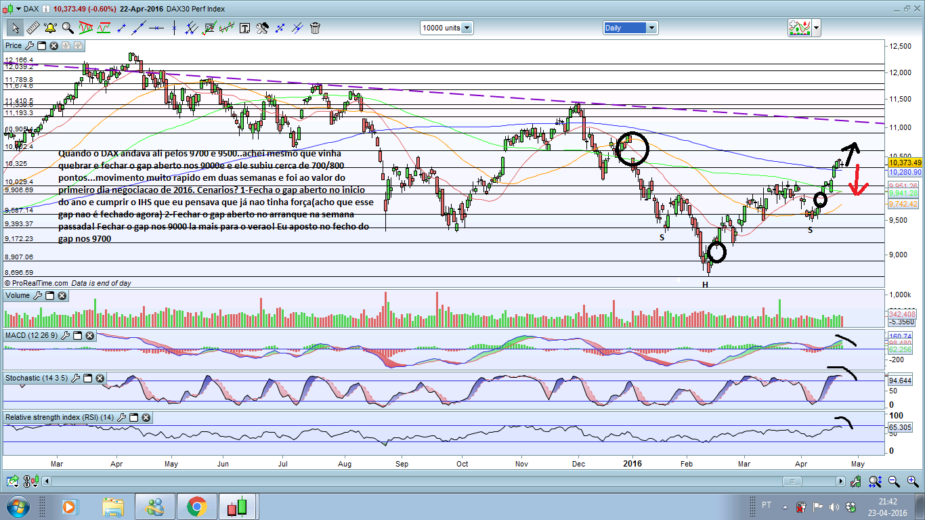
Task: Maximize the RSI indicator panel
Action: coord(133,418)
